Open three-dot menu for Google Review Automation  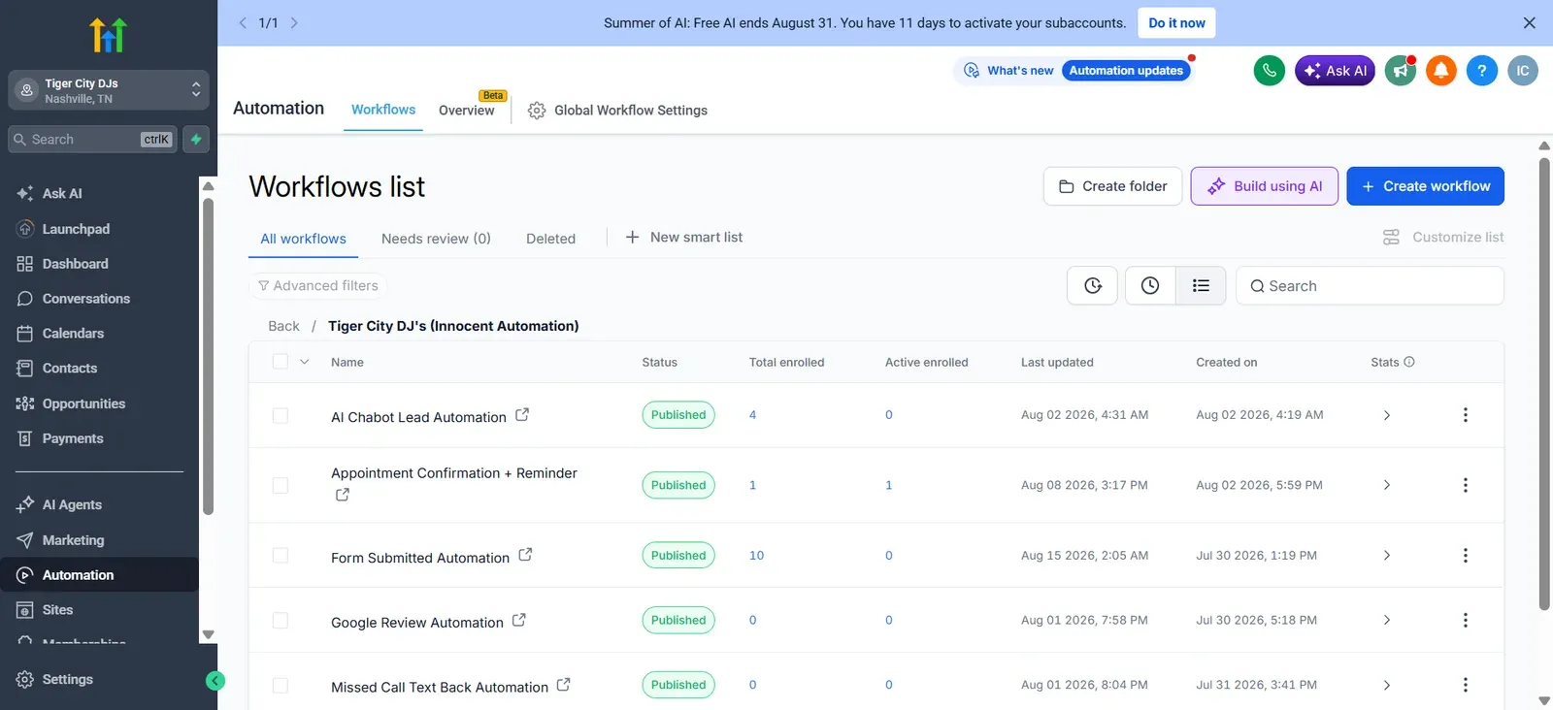click(1466, 620)
